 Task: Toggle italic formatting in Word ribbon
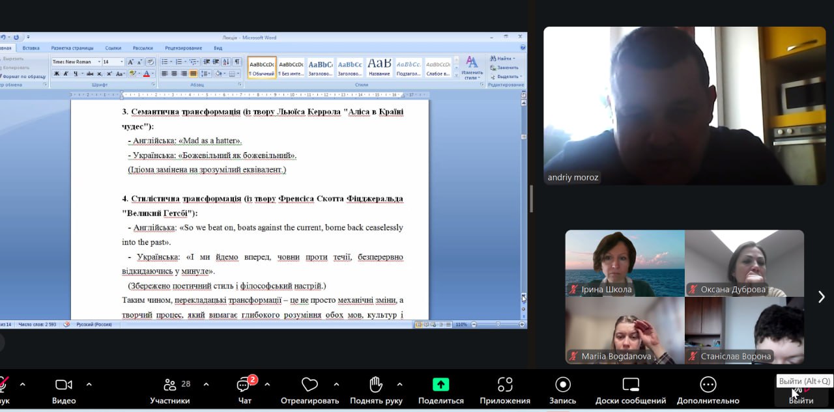pyautogui.click(x=66, y=74)
